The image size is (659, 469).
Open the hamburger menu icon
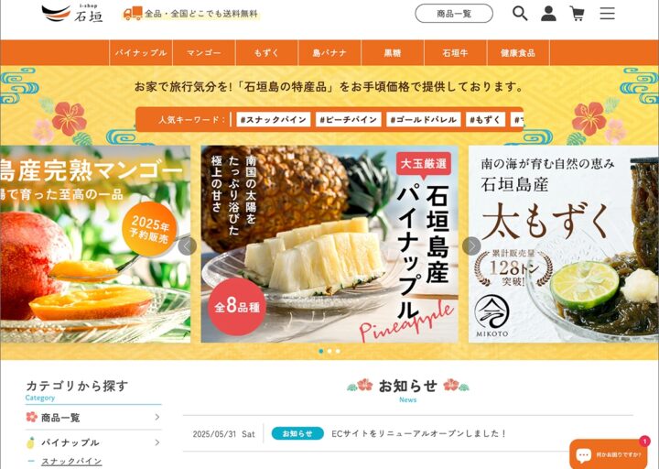click(x=607, y=14)
